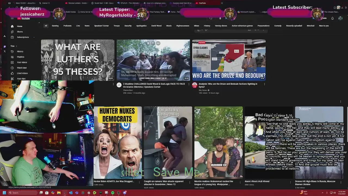Screen dimensions: 348x196
Task: Open TheArchive channel name link
Action: pyautogui.click(x=128, y=90)
